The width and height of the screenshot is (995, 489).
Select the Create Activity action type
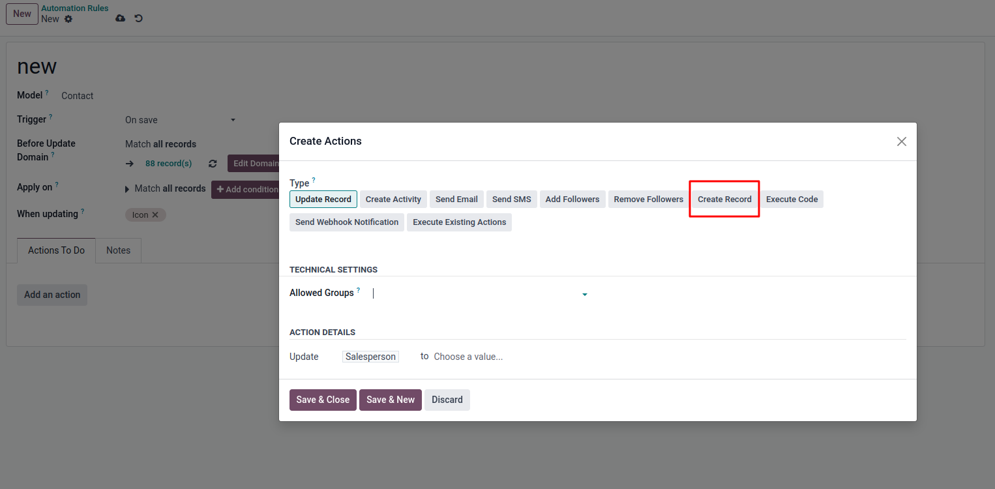(x=394, y=200)
